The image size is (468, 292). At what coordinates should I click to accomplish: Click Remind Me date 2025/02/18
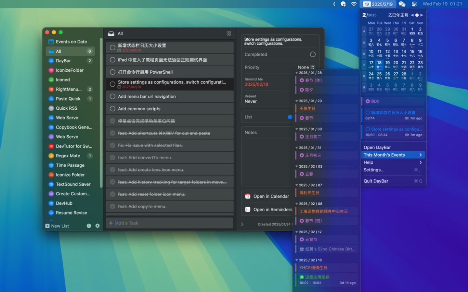[x=256, y=84]
